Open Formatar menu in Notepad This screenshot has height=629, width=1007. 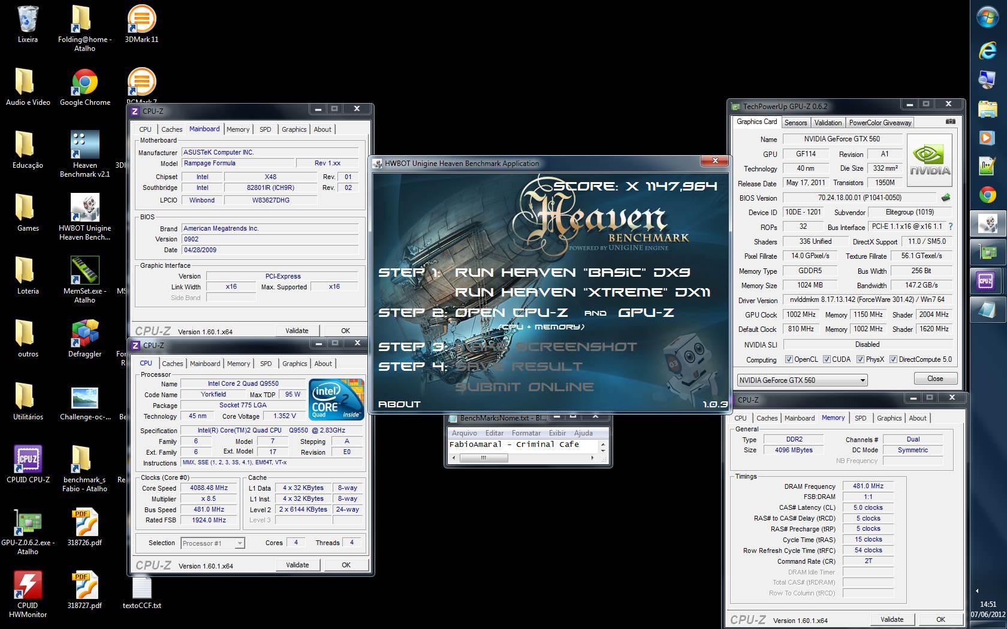coord(526,433)
